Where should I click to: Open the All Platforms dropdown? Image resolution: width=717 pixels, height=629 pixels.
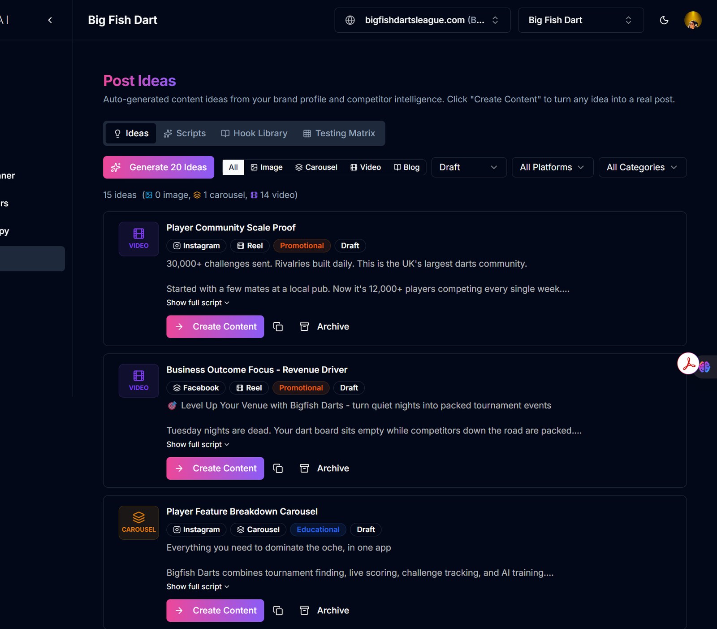(x=553, y=167)
